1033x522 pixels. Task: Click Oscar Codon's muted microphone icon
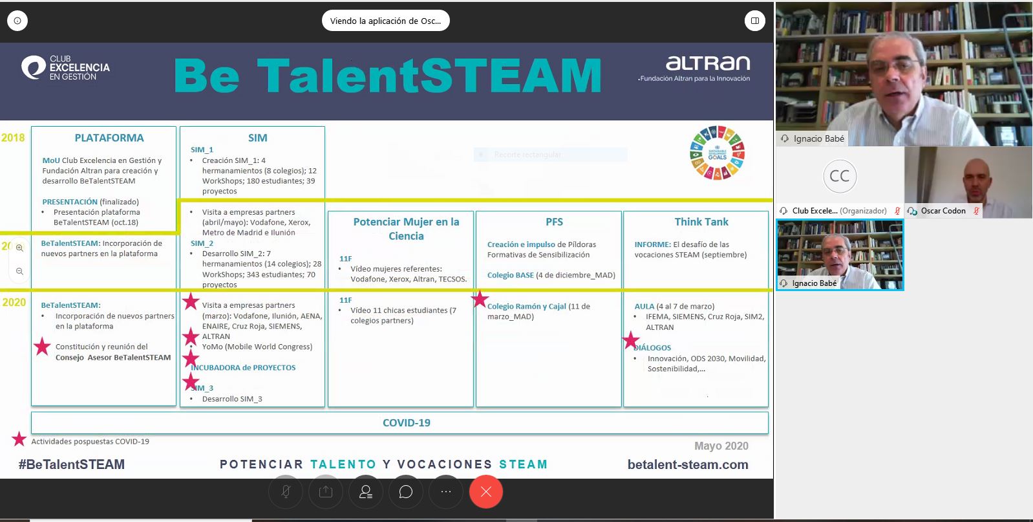[976, 211]
